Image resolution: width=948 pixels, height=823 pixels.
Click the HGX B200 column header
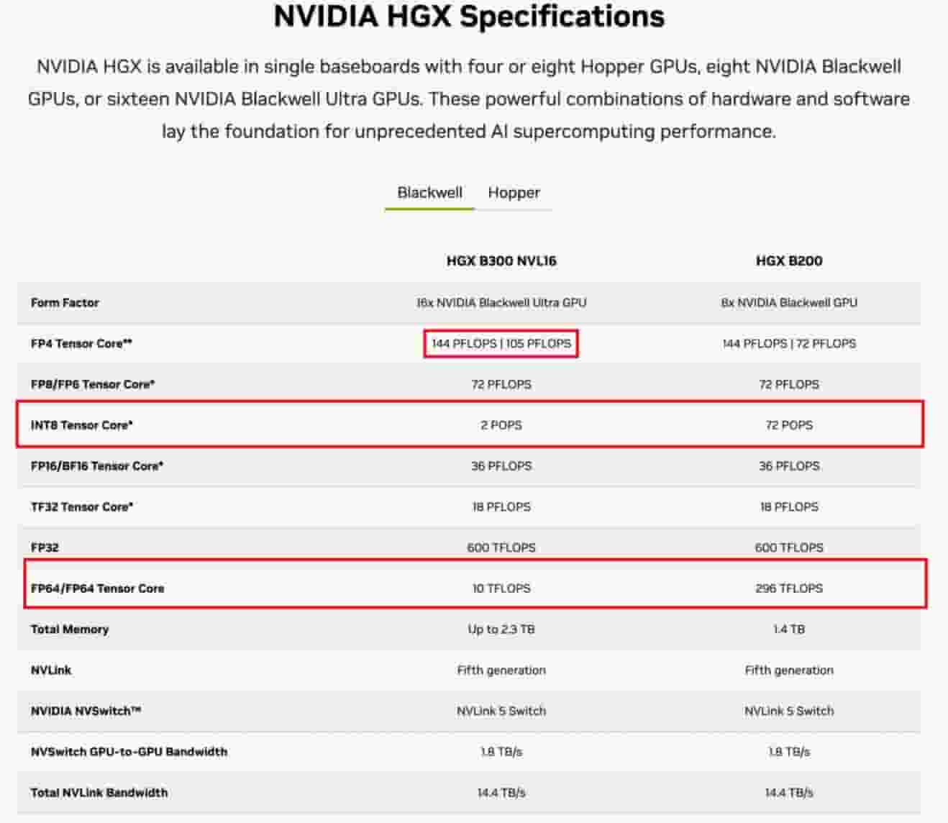[x=789, y=261]
